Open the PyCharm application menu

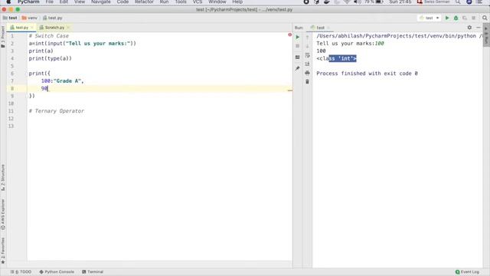28,2
